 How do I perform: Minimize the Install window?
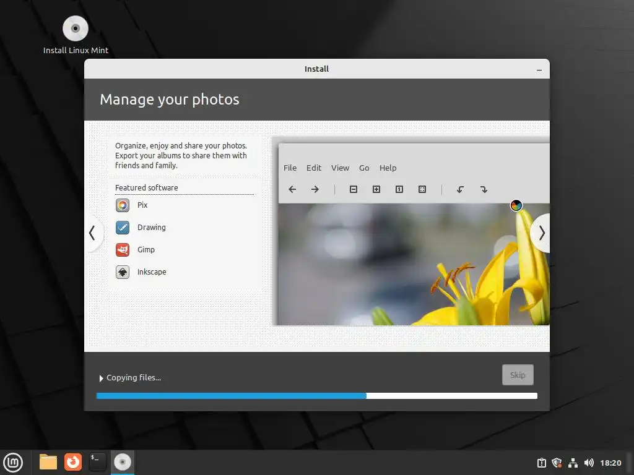coord(539,69)
